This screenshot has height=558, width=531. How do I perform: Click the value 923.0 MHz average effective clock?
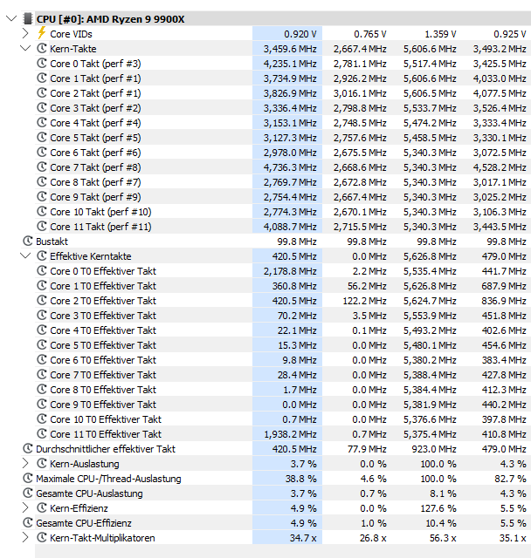434,449
